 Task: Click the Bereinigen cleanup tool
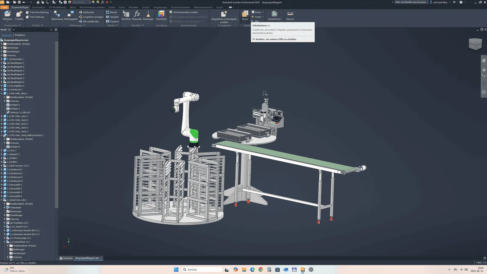(148, 15)
